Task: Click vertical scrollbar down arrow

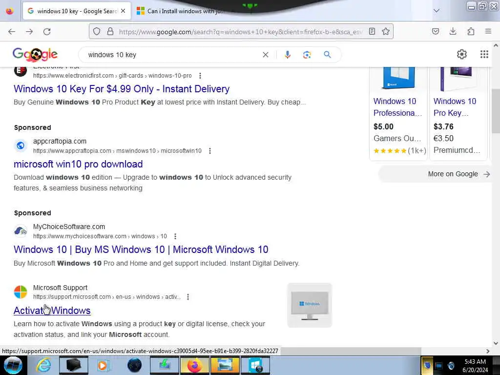Action: pyautogui.click(x=496, y=343)
